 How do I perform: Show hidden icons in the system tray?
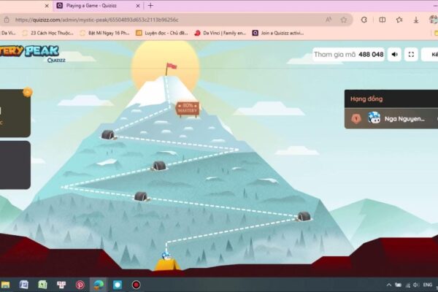[388, 285]
